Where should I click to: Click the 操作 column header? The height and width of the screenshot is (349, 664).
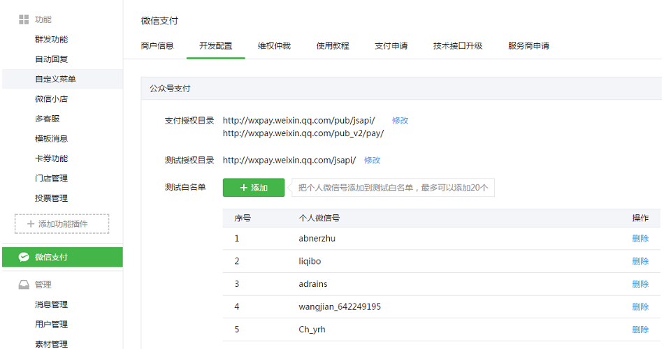[640, 218]
